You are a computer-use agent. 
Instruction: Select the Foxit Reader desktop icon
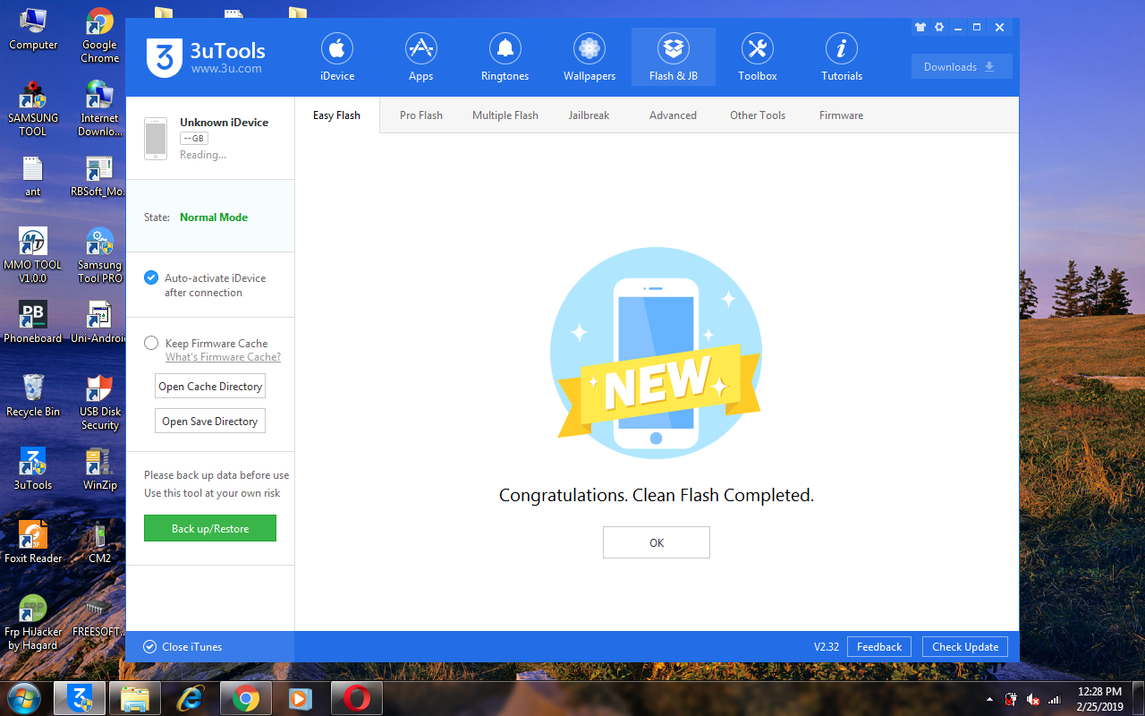coord(33,542)
